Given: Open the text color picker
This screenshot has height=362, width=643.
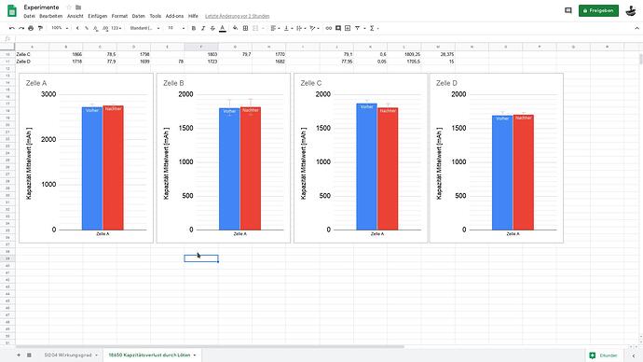Looking at the screenshot, I should (223, 28).
